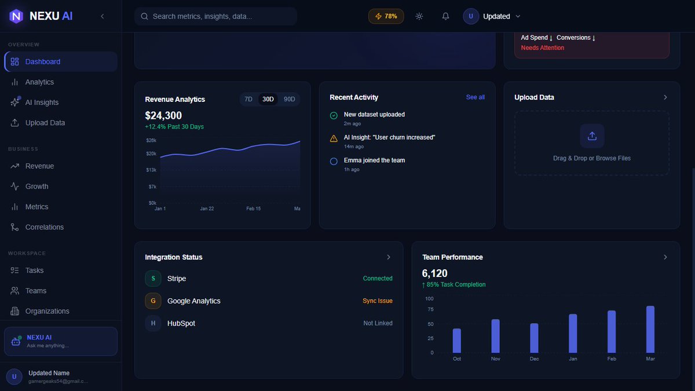Open the Emma joined the team entry
The height and width of the screenshot is (391, 695).
(407, 165)
